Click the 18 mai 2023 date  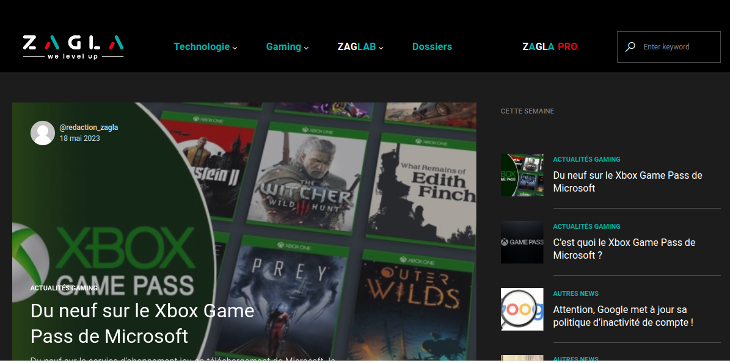pyautogui.click(x=79, y=138)
